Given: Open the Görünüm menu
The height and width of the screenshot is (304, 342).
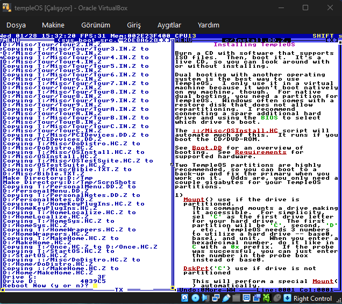Looking at the screenshot, I should click(96, 25).
